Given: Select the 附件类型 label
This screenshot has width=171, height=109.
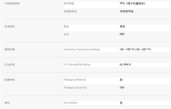Looking at the screenshot, I should click(69, 3).
